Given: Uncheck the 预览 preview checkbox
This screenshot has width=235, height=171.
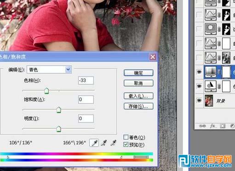Looking at the screenshot, I should 126,144.
